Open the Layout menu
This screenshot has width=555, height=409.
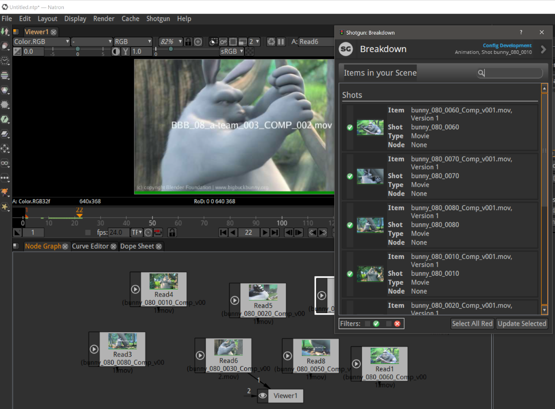(x=47, y=19)
